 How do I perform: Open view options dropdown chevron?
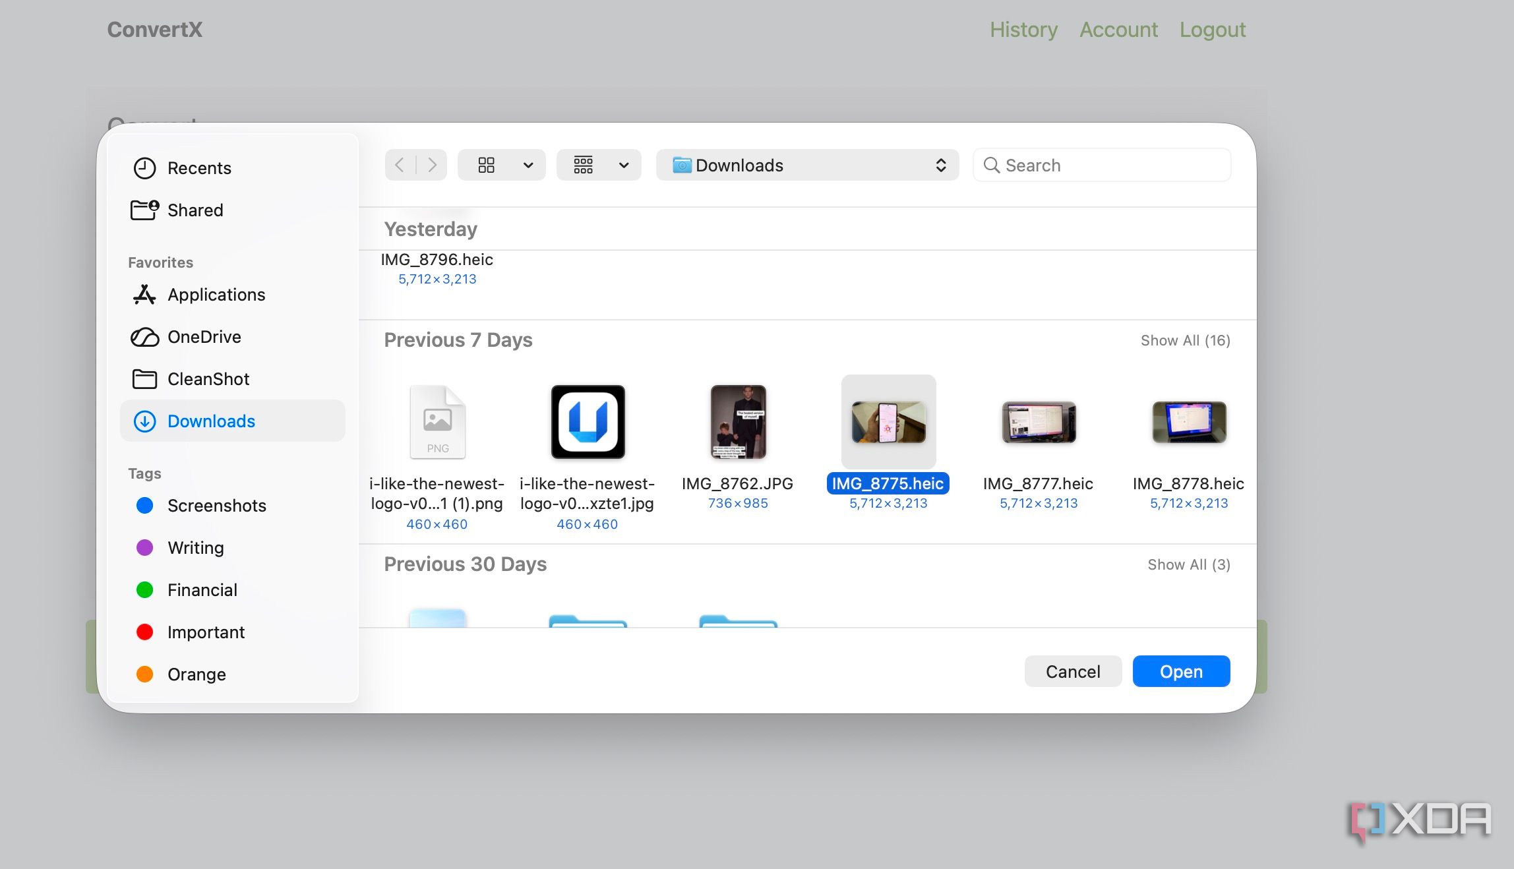[x=528, y=165]
